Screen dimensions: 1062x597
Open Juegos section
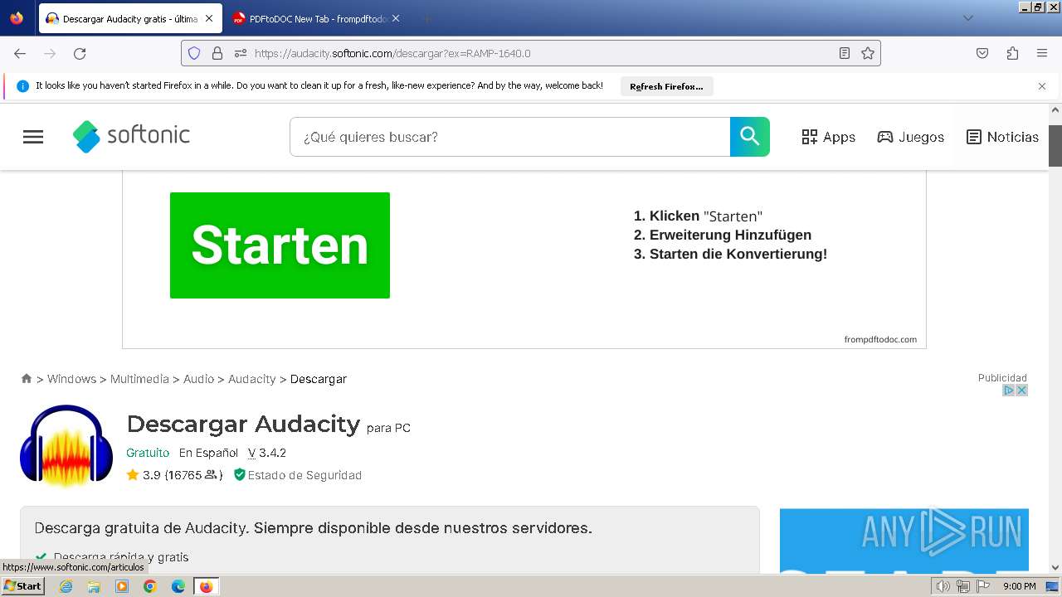910,137
